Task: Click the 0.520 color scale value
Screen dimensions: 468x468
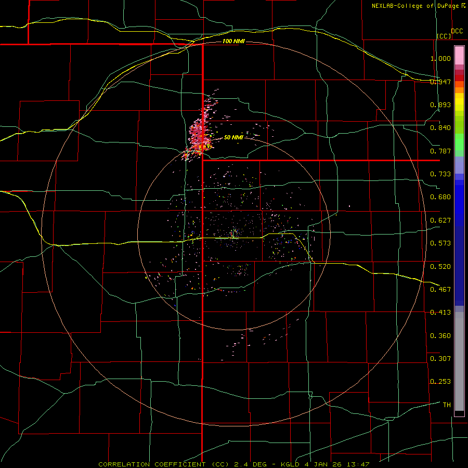Action: 440,266
